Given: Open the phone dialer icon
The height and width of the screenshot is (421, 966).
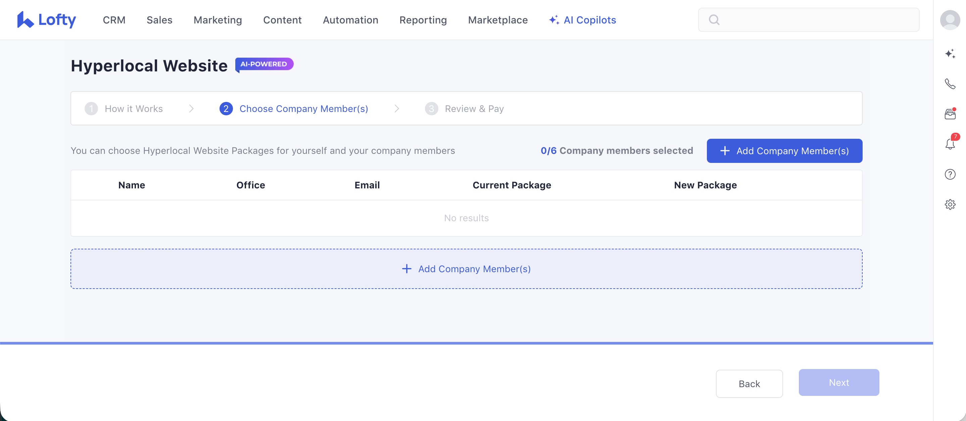Looking at the screenshot, I should point(950,83).
